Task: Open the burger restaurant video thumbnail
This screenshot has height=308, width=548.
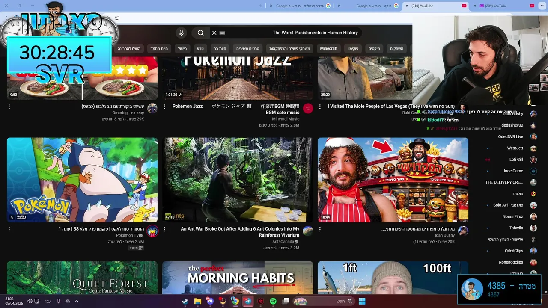Action: (x=393, y=180)
